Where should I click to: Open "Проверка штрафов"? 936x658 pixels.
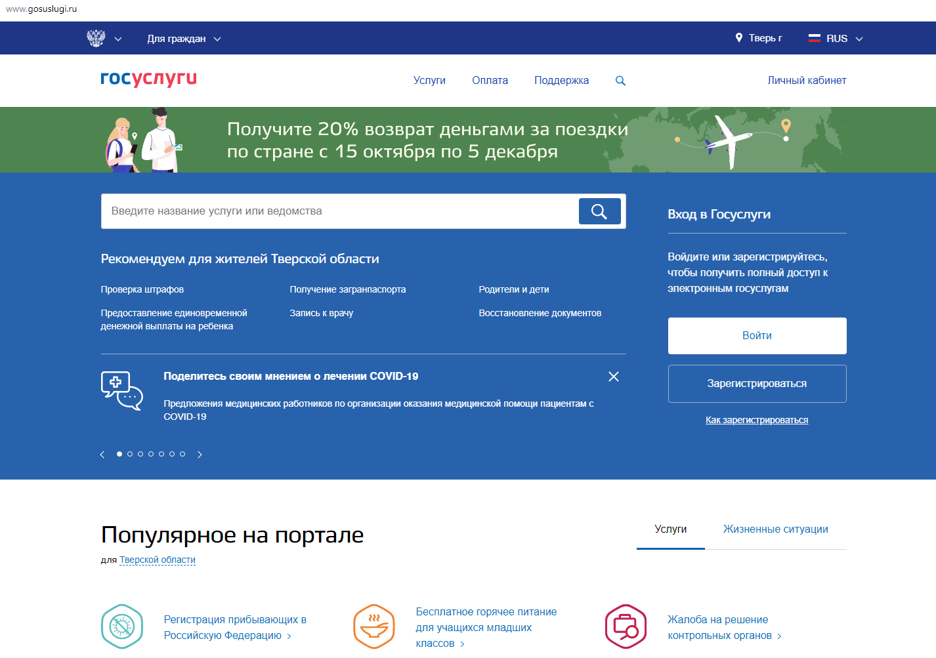pos(142,289)
